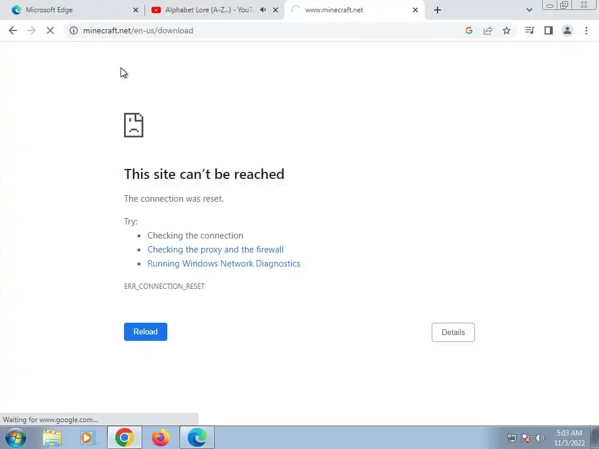View site information icon in address bar
599x449 pixels.
(x=73, y=30)
